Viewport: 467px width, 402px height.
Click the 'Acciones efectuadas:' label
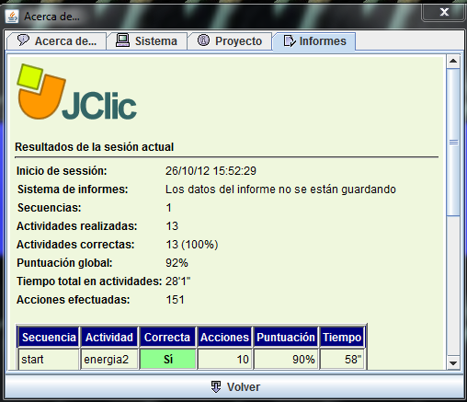point(74,300)
